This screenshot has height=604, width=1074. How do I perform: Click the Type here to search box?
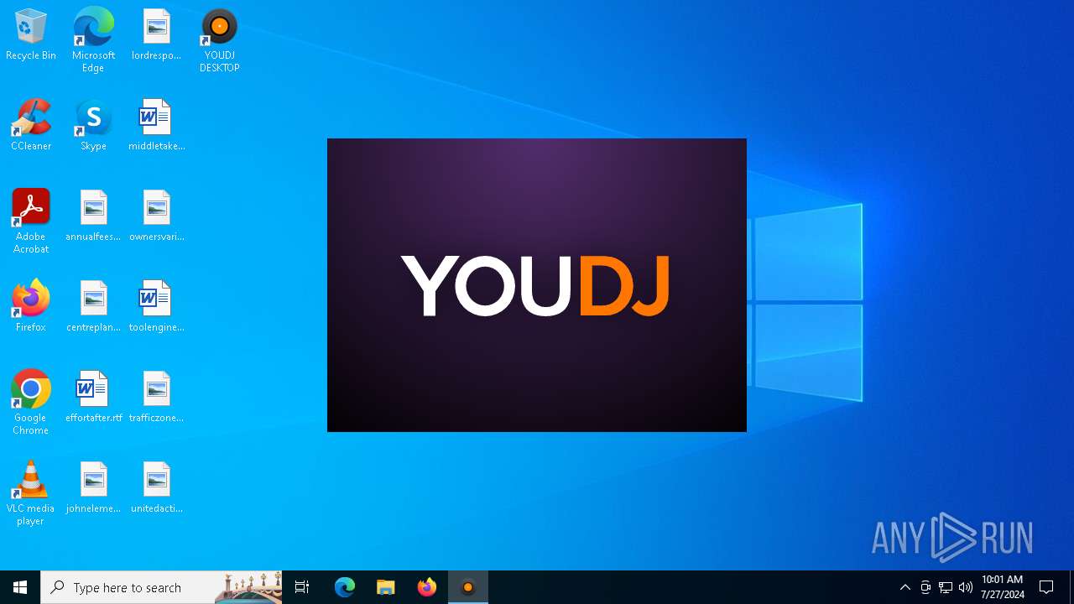(x=161, y=587)
